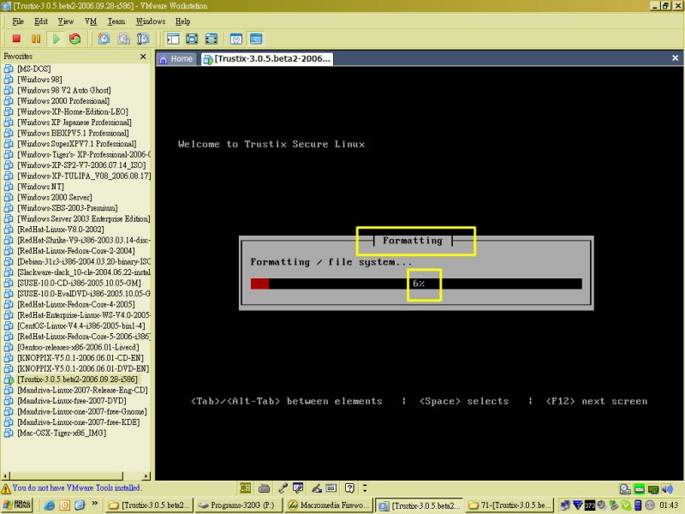Viewport: 685px width, 514px height.
Task: Select [Trustix-3.0.5.beta2-2006.09.28-i586] favorite
Action: tap(77, 380)
